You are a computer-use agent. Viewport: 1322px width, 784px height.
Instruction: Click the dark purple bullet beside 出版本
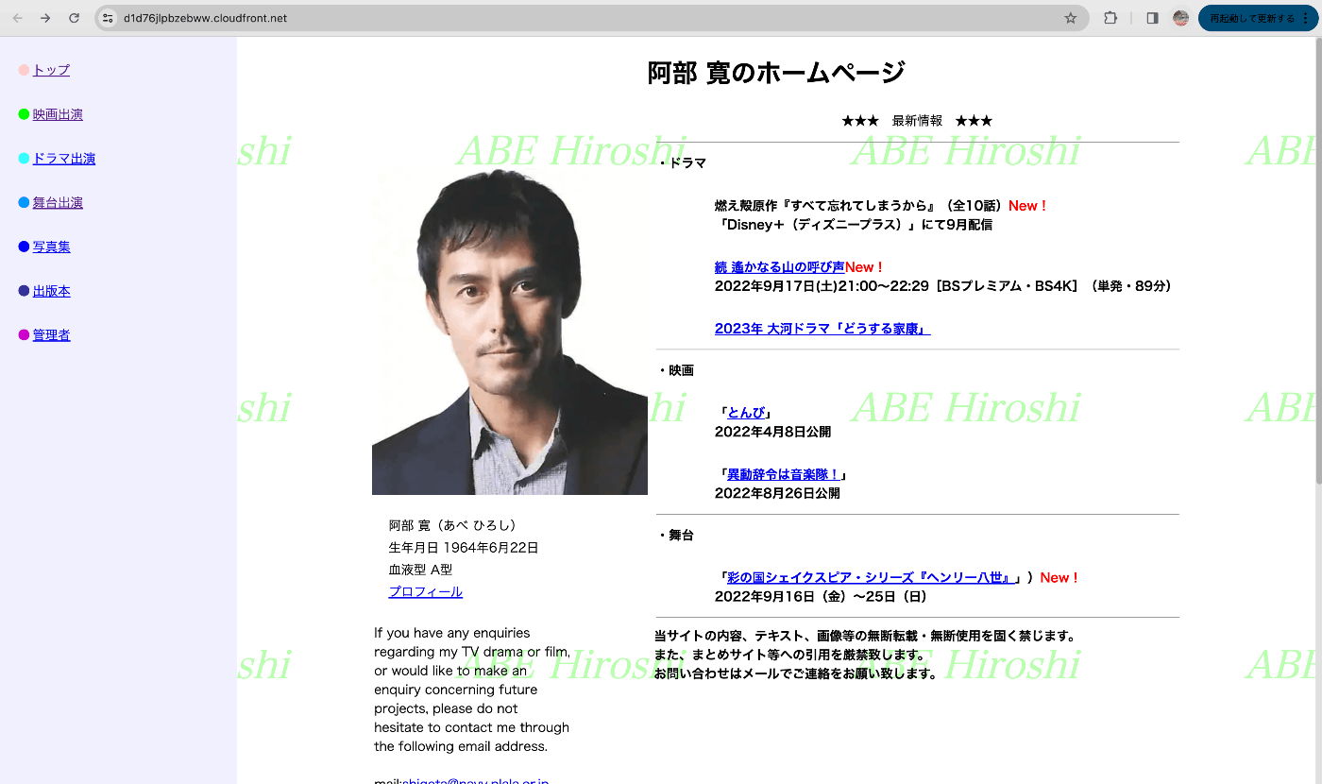coord(24,291)
